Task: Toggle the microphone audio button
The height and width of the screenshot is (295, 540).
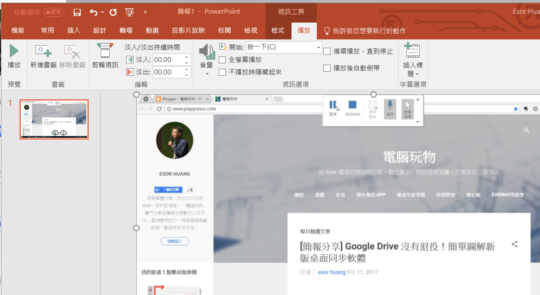Action: click(390, 108)
